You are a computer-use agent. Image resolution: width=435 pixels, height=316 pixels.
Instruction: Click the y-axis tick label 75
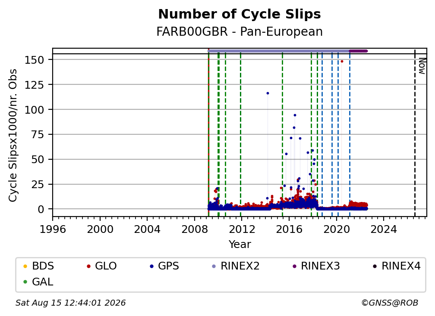[38, 134]
